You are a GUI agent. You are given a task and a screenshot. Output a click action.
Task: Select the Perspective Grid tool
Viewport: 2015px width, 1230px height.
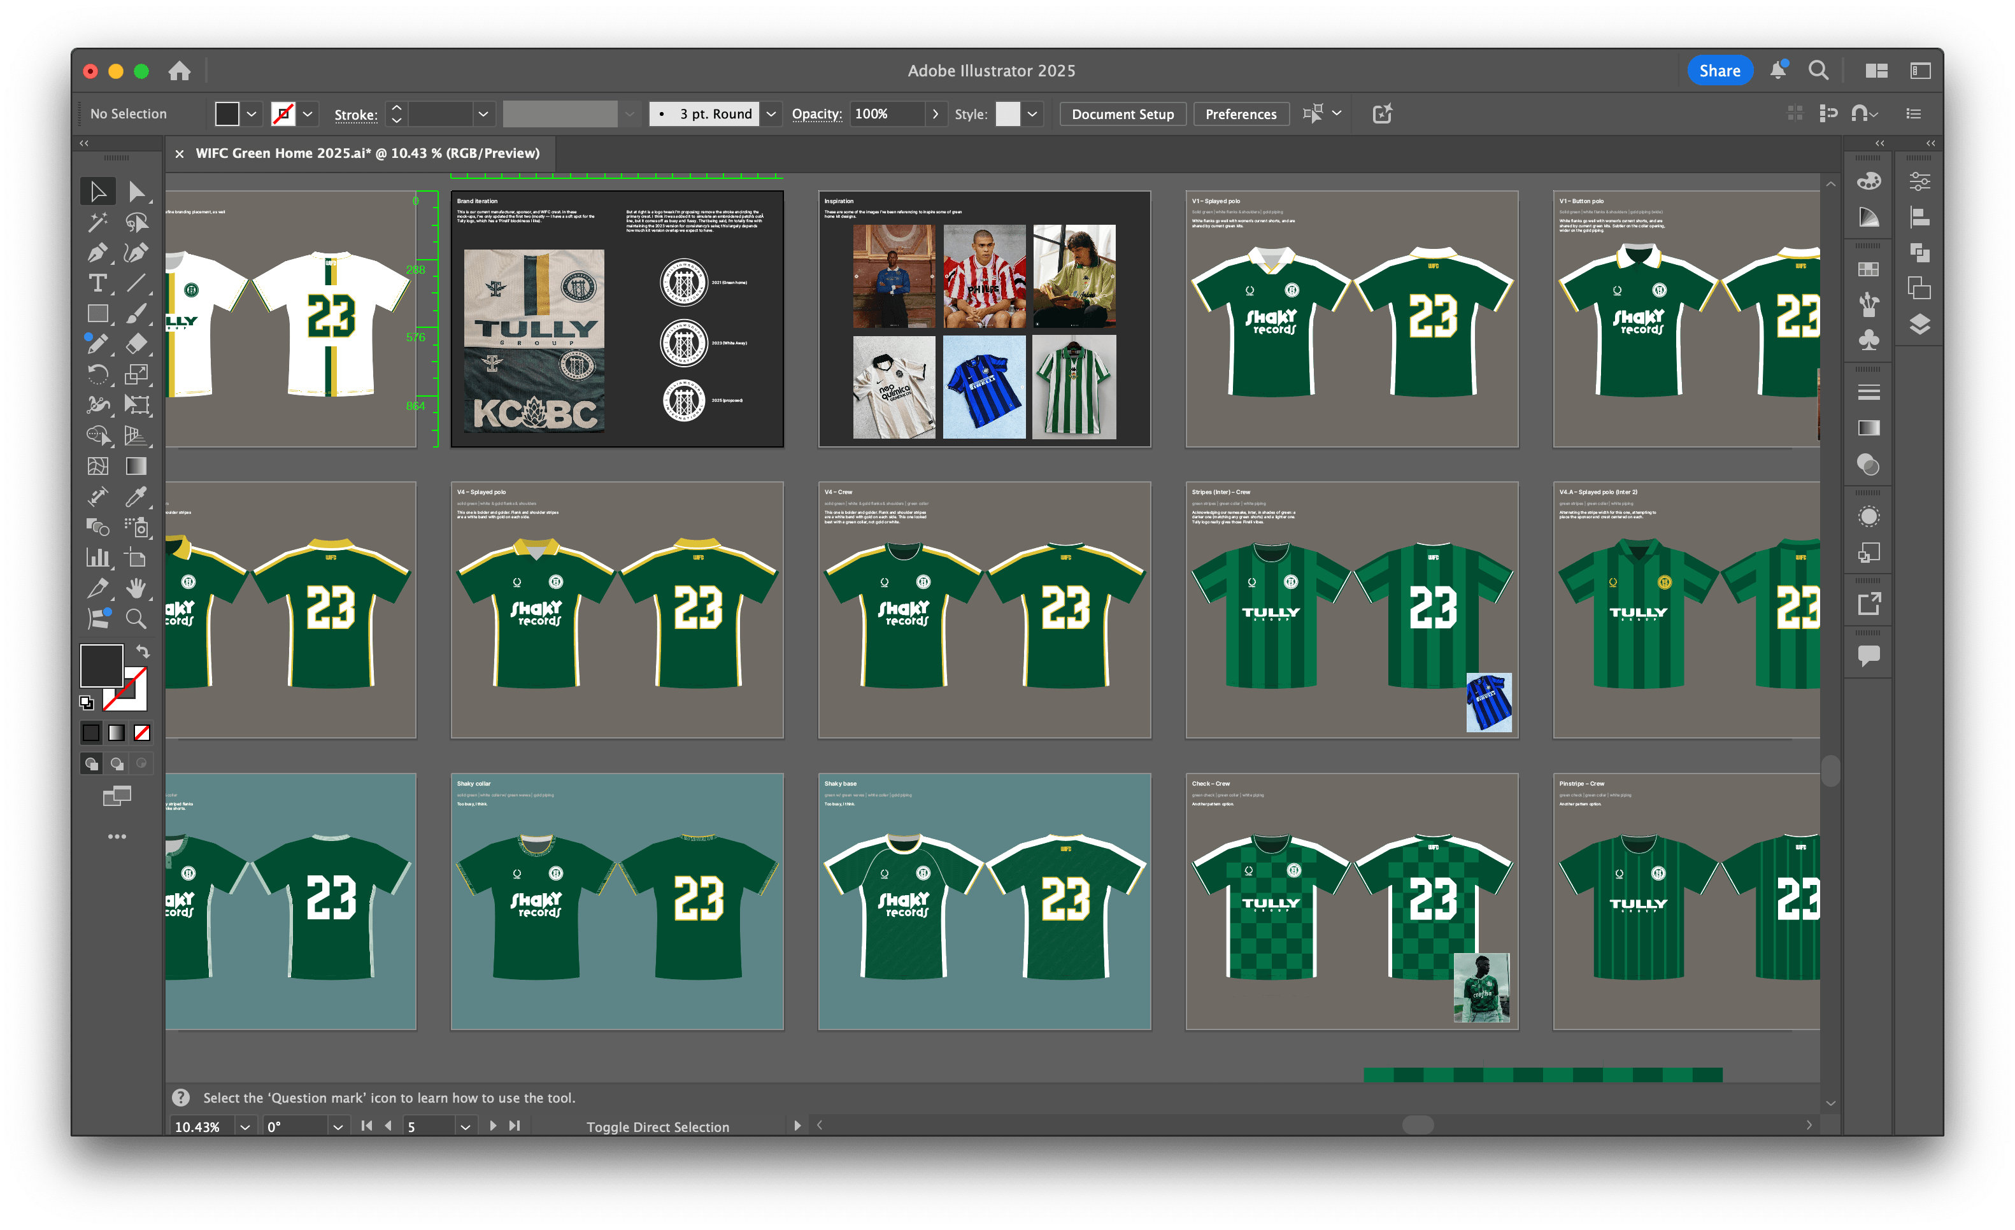click(136, 435)
